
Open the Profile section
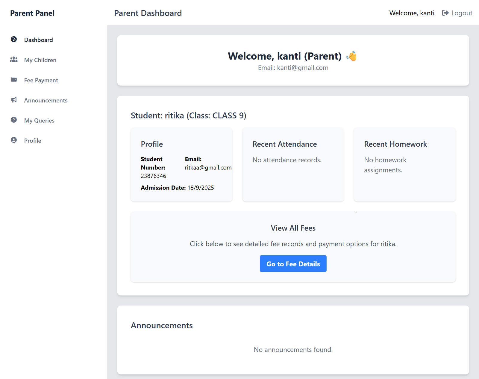[33, 140]
